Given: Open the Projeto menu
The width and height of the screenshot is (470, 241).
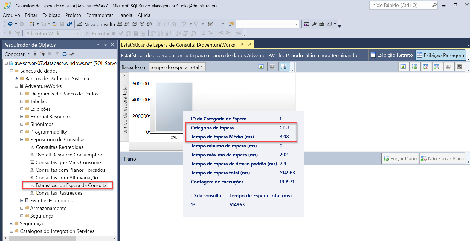Looking at the screenshot, I should [73, 15].
